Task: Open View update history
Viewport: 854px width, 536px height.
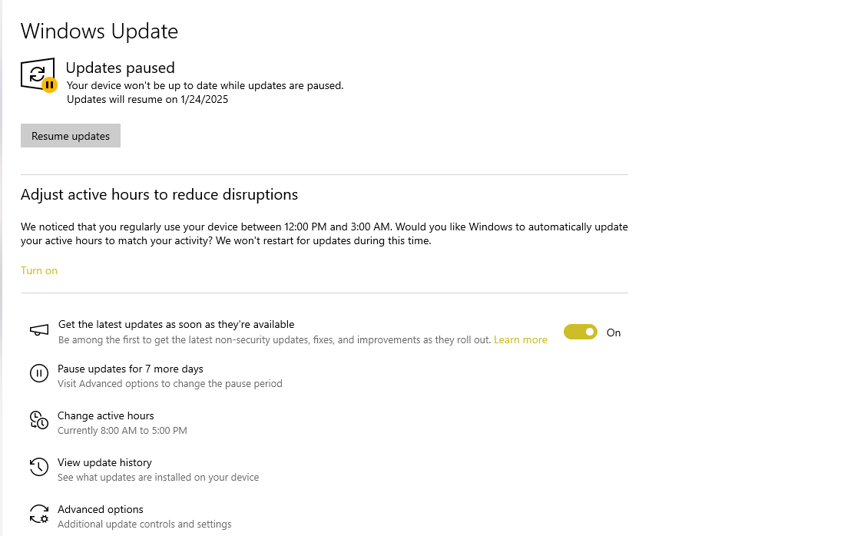Action: point(104,462)
